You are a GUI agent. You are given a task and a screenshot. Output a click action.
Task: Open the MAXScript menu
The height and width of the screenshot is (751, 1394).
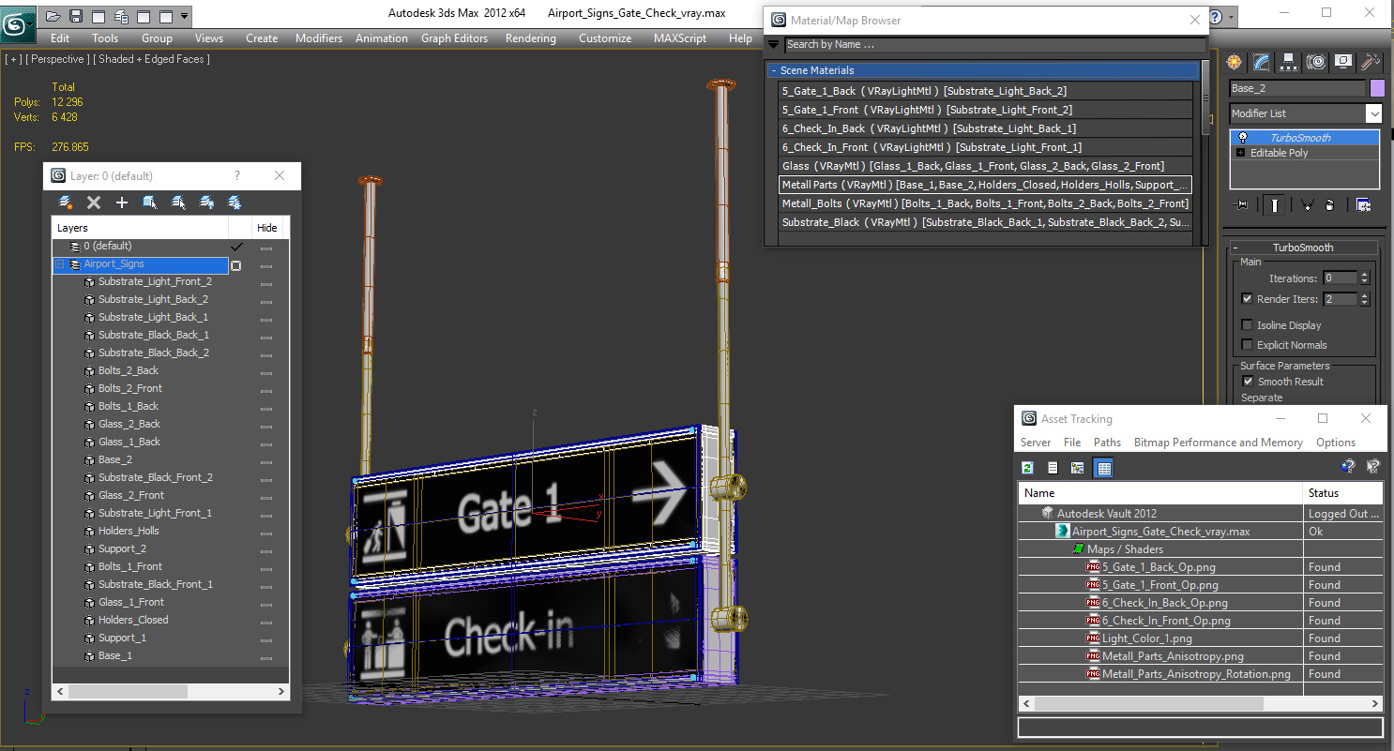pos(680,38)
